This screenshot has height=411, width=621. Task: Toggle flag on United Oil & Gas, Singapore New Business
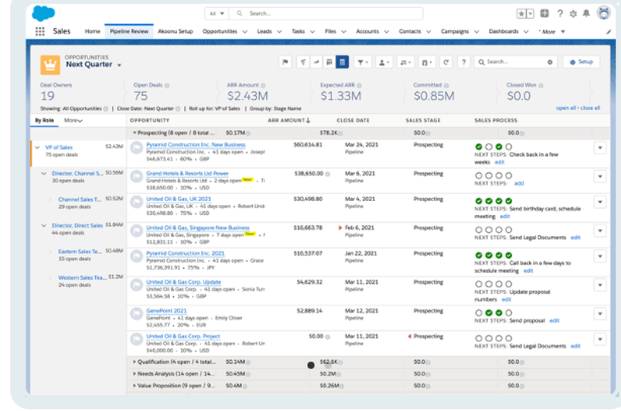pos(137,231)
